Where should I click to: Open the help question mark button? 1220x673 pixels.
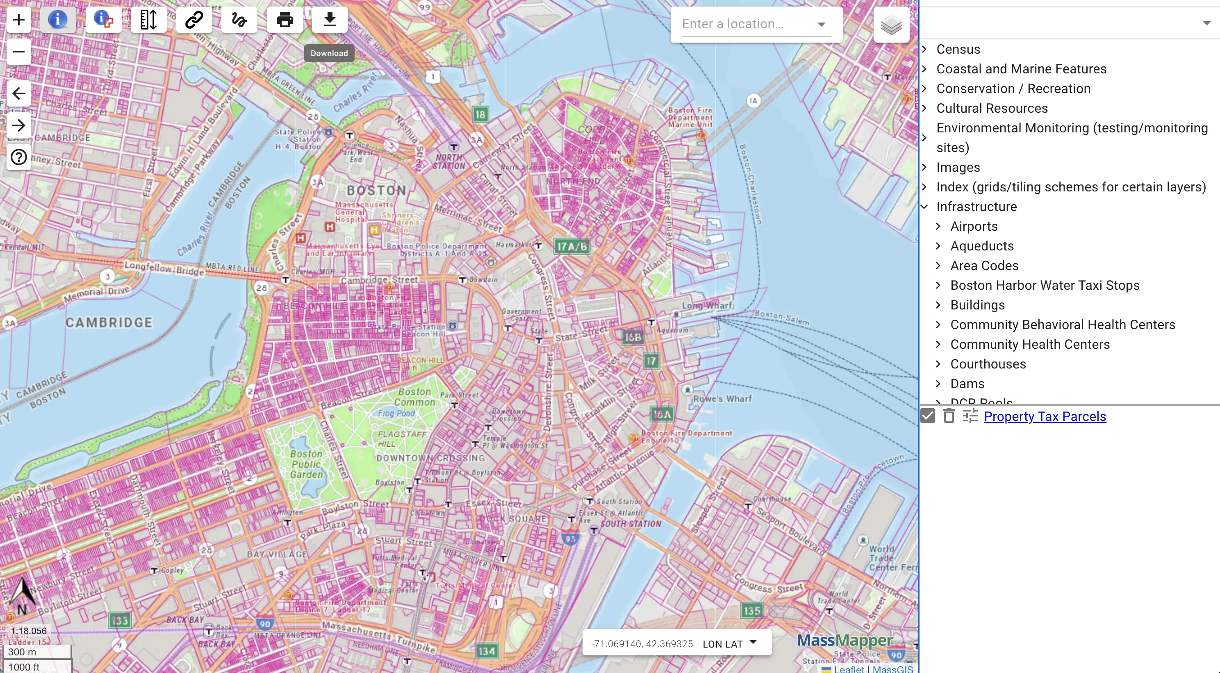coord(19,157)
